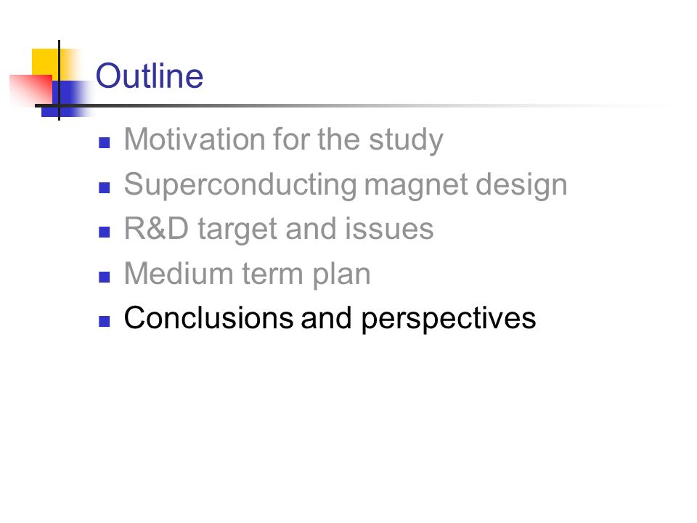
Task: Select the Medium term plan text
Action: coord(247,274)
